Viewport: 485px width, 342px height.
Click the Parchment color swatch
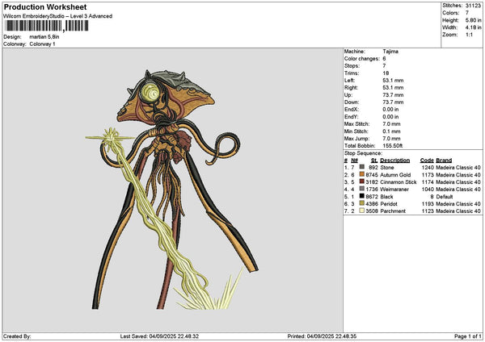[x=361, y=211]
